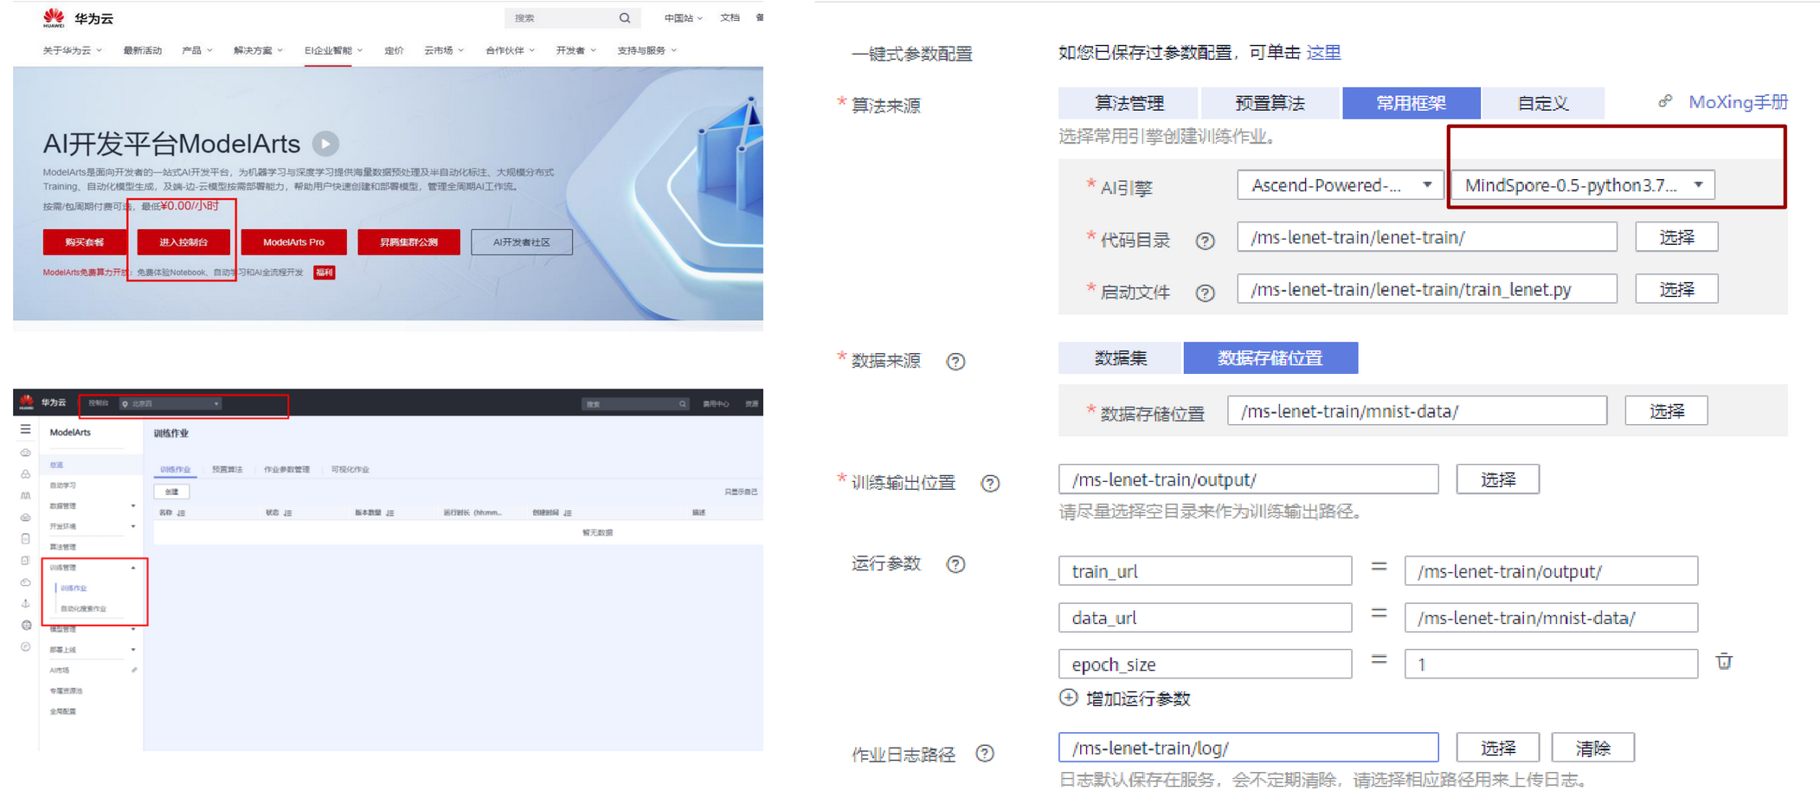The width and height of the screenshot is (1820, 810).
Task: Open the 中国站 site dropdown
Action: click(683, 18)
